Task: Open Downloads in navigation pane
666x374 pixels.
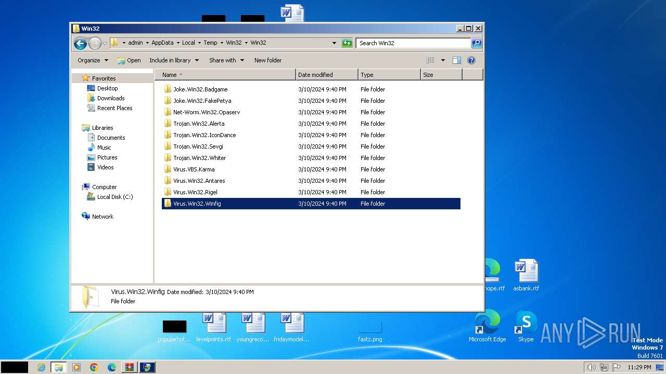Action: pos(111,98)
